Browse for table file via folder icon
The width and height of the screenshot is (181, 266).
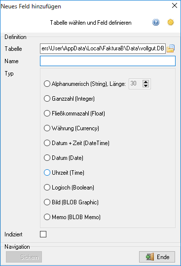tap(171, 48)
